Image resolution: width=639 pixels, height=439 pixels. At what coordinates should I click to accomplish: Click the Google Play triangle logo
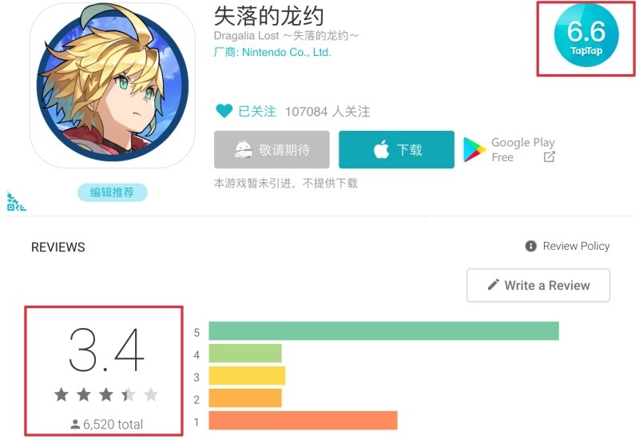[x=474, y=150]
